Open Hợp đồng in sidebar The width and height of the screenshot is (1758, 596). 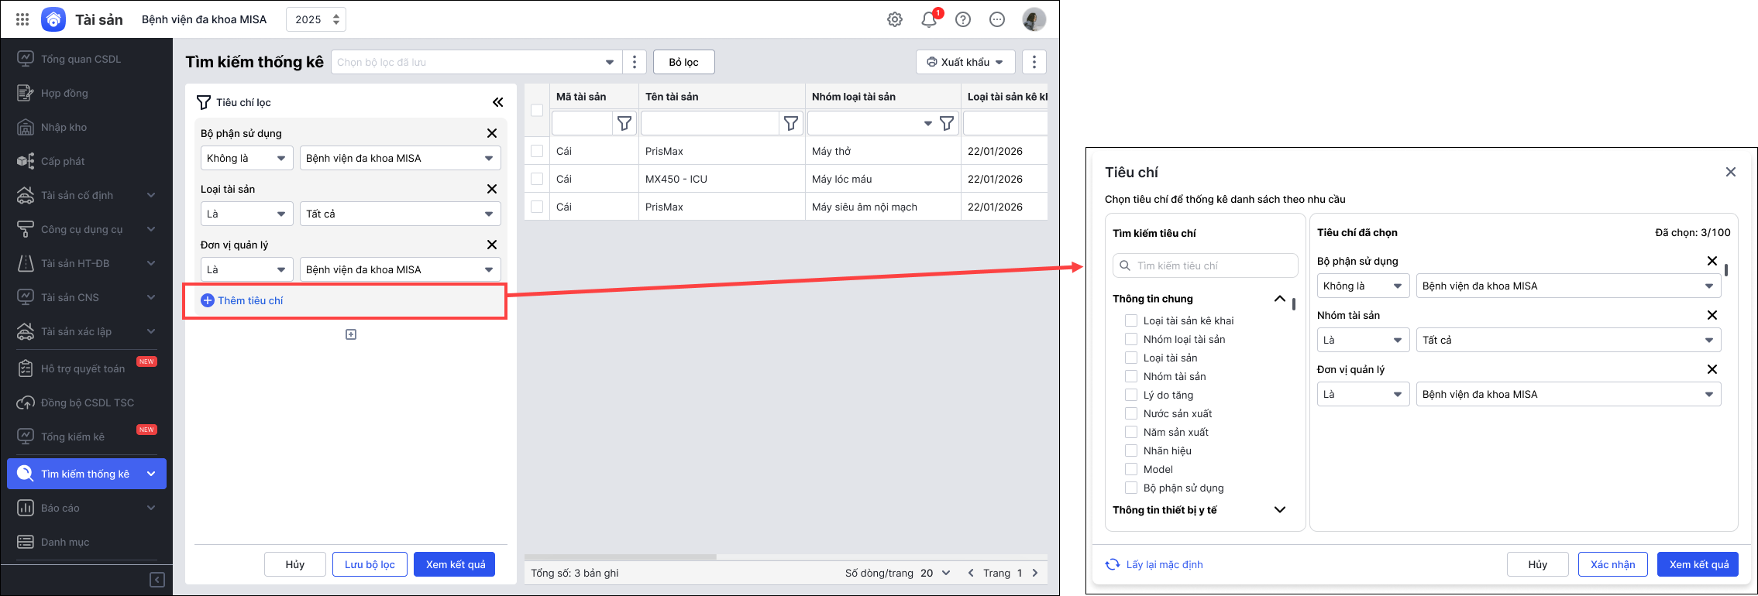87,93
